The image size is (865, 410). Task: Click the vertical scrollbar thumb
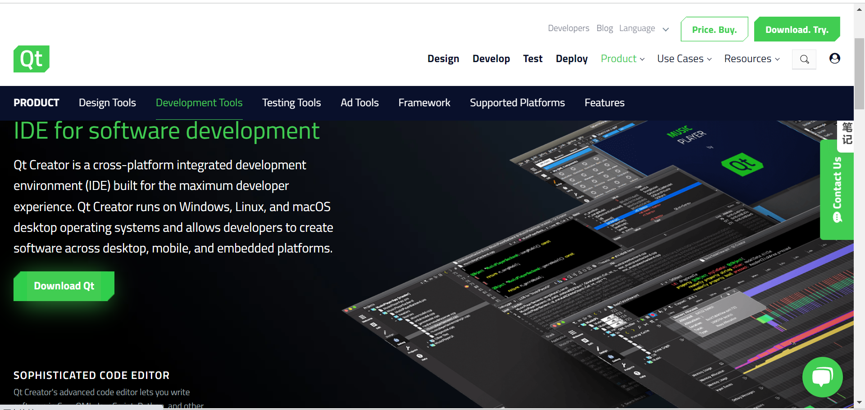pyautogui.click(x=860, y=74)
